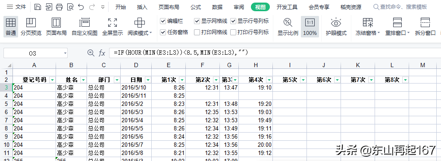This screenshot has width=441, height=161.
Task: Click the export-to-PDF icon next to Save
Action: tap(48, 7)
